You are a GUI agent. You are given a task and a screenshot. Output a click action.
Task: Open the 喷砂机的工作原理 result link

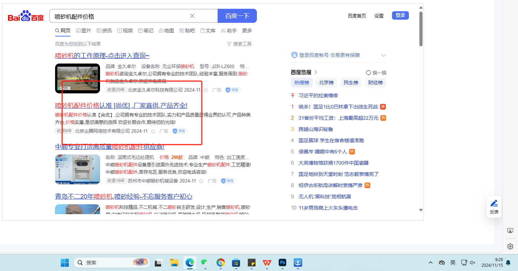(x=102, y=56)
